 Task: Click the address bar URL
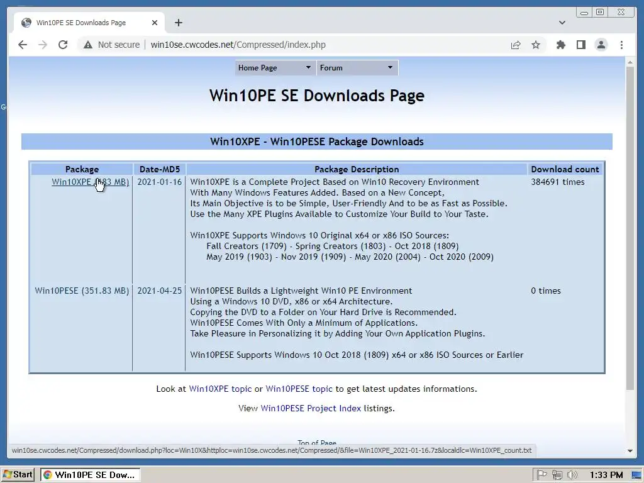pos(238,45)
